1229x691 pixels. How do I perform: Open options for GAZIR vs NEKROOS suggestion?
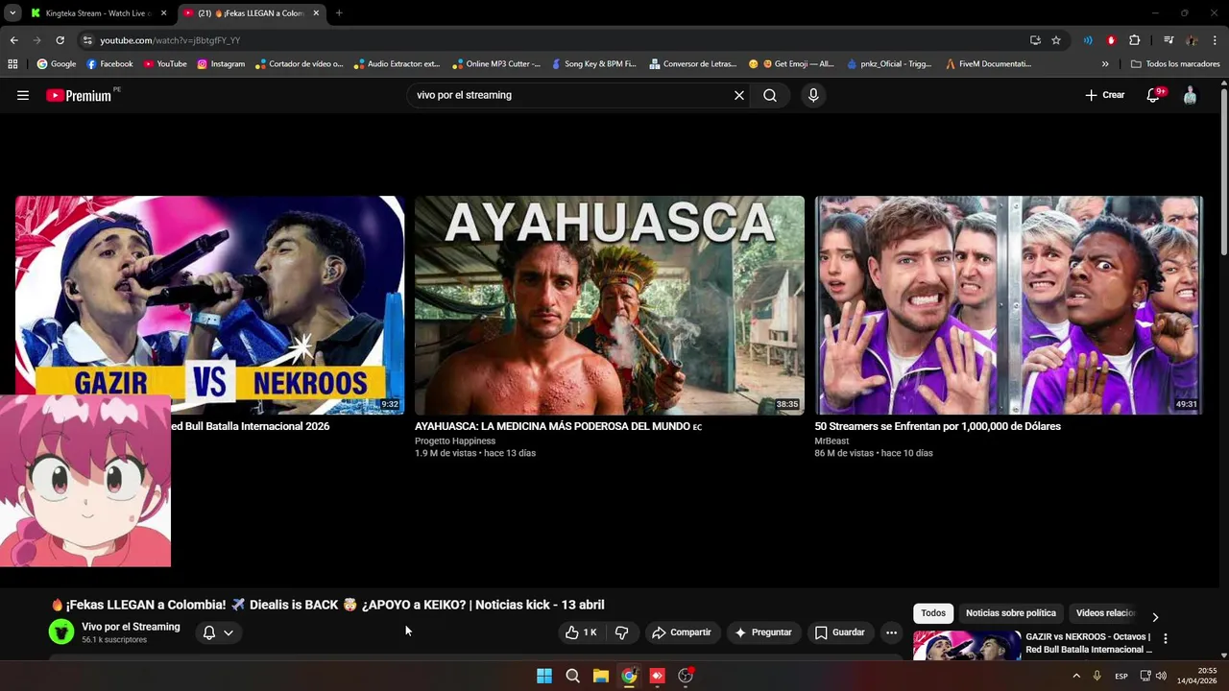coord(1166,638)
